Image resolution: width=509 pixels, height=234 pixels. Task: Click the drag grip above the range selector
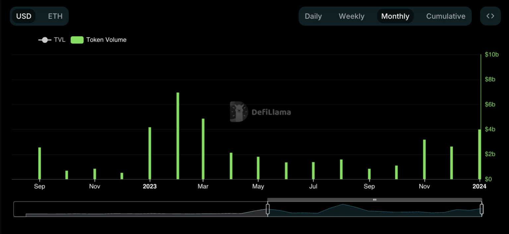pyautogui.click(x=374, y=200)
